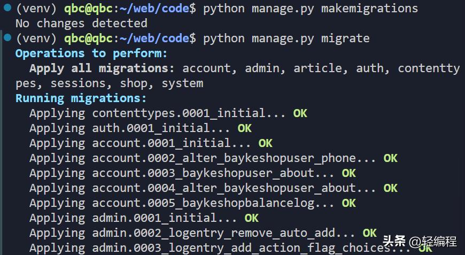Click the "Operations to perform:" heading
The height and width of the screenshot is (255, 465).
point(91,53)
